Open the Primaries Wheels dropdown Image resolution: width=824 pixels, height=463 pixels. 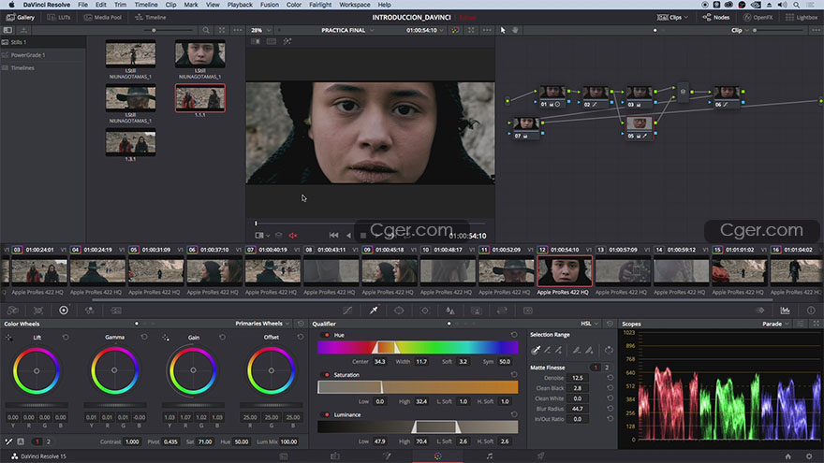point(263,324)
